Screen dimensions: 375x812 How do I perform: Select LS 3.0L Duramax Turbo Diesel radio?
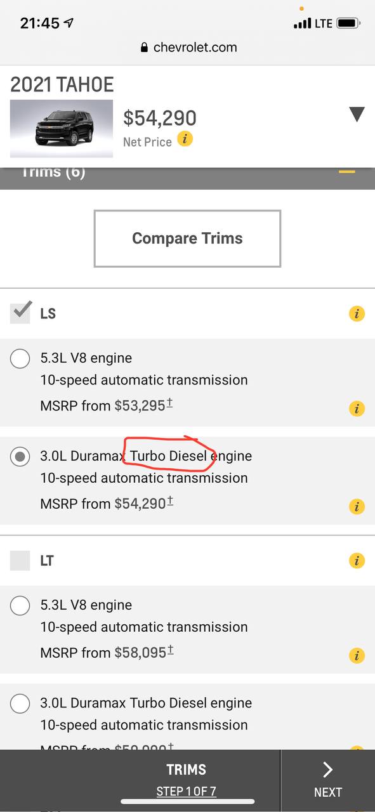(x=20, y=457)
